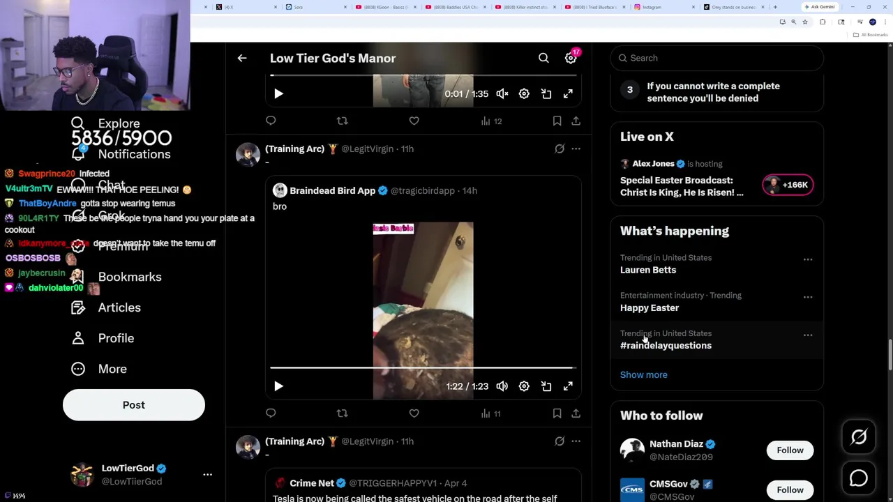Open settings gear of the 1:22 / 1:23 video
The width and height of the screenshot is (893, 502).
[524, 386]
